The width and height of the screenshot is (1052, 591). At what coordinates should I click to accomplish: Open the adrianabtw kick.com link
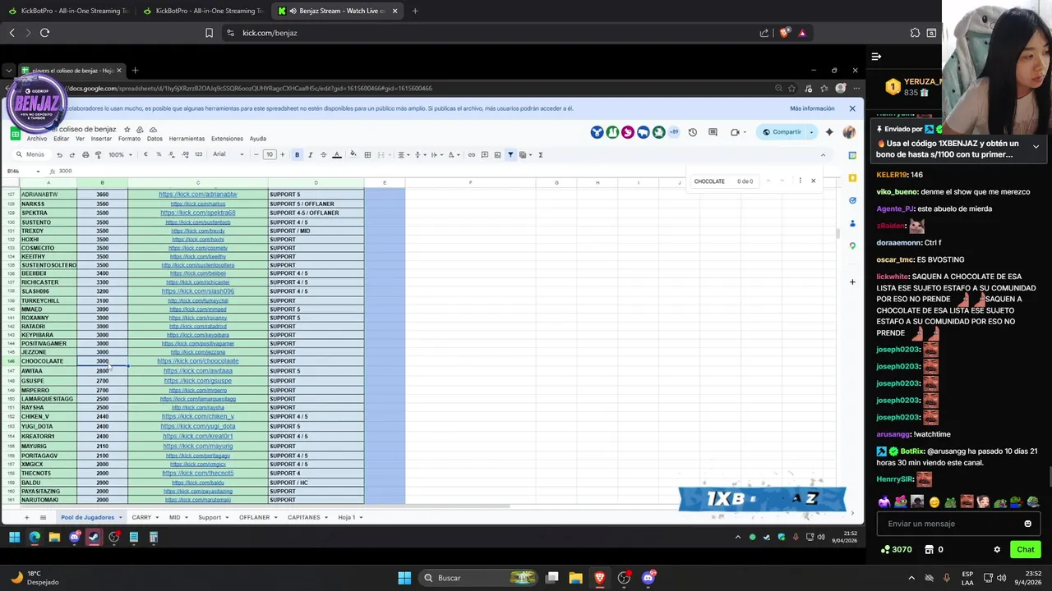pos(198,195)
